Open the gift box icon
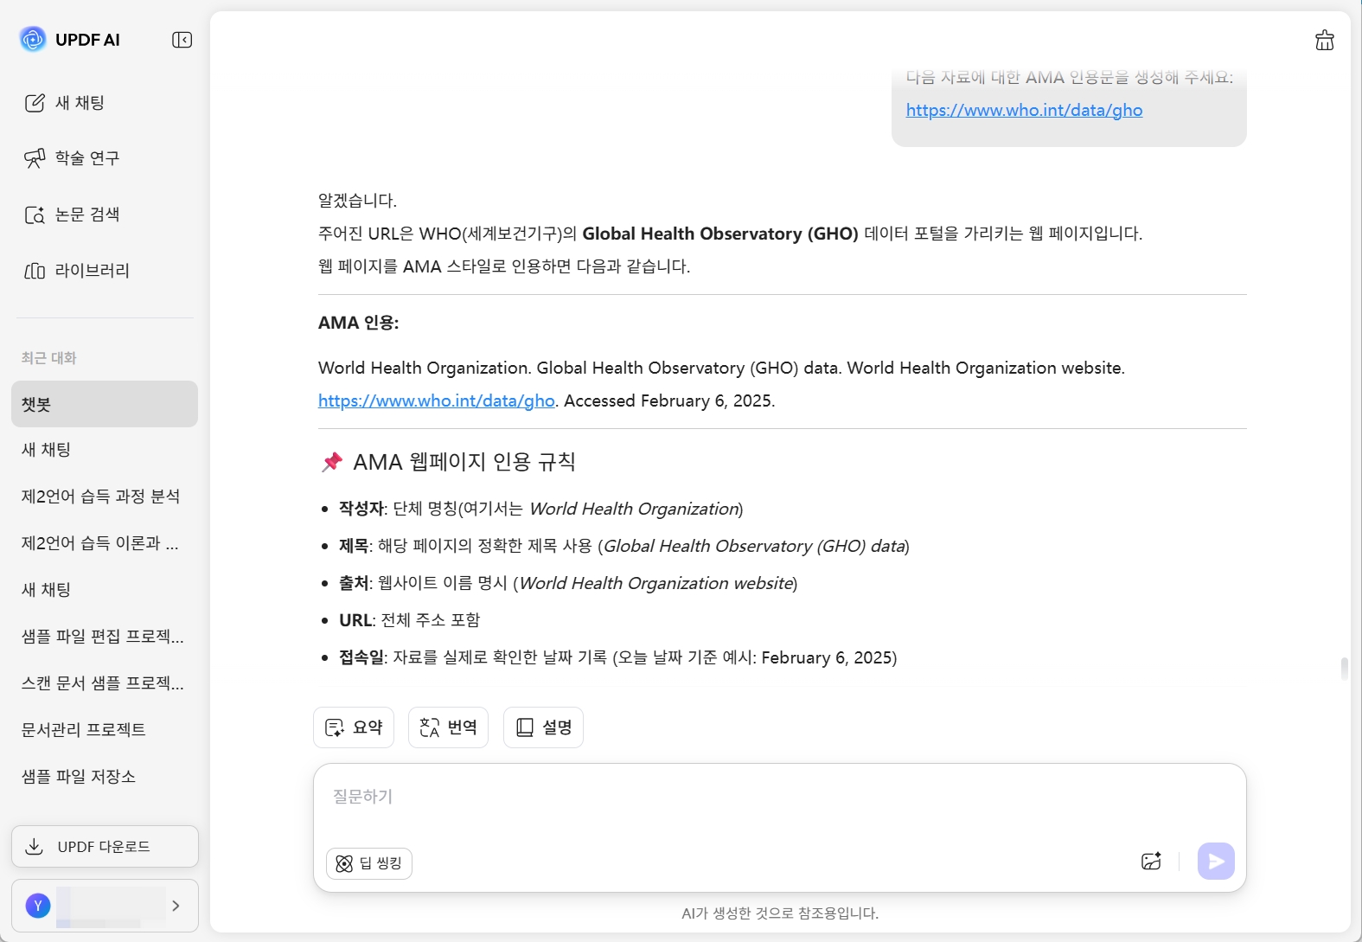The width and height of the screenshot is (1362, 942). click(x=1324, y=41)
